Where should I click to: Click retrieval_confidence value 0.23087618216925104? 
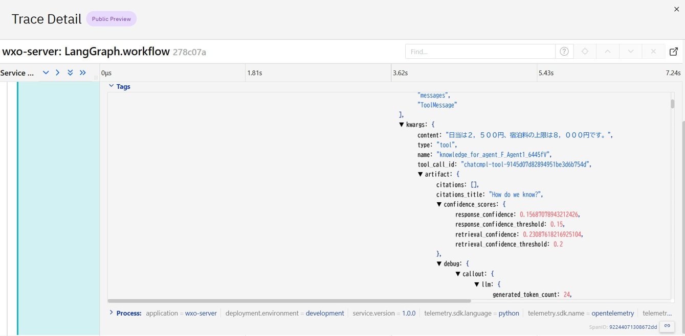(552, 234)
